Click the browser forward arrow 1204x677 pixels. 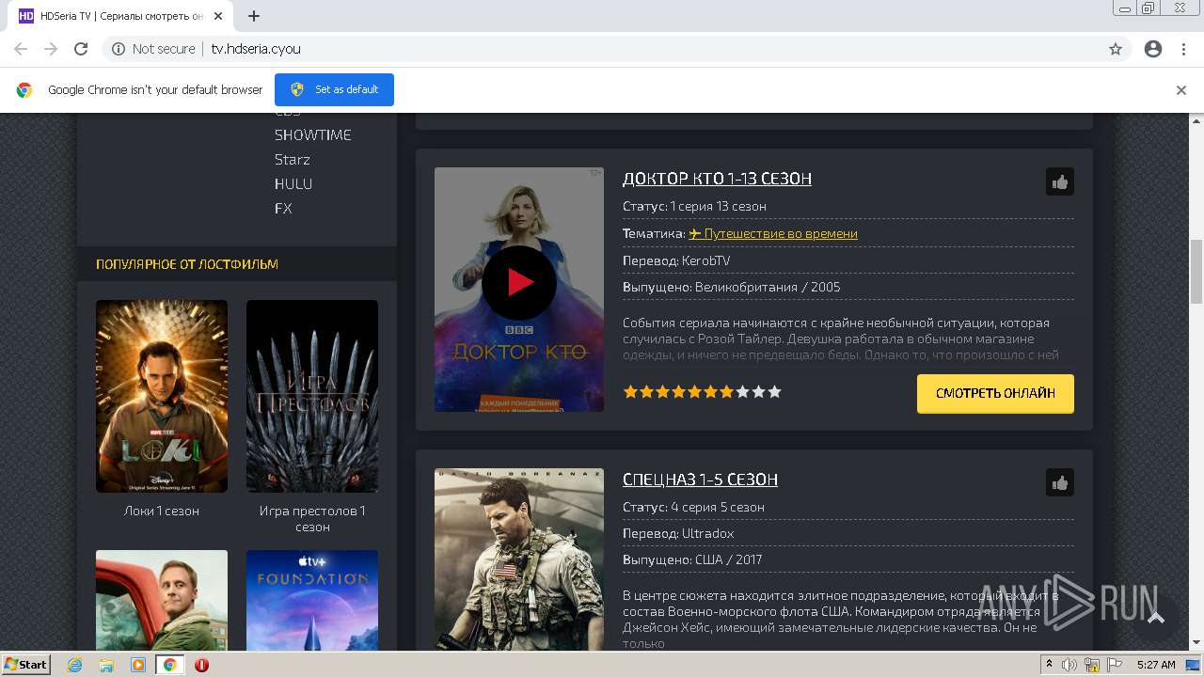[51, 49]
